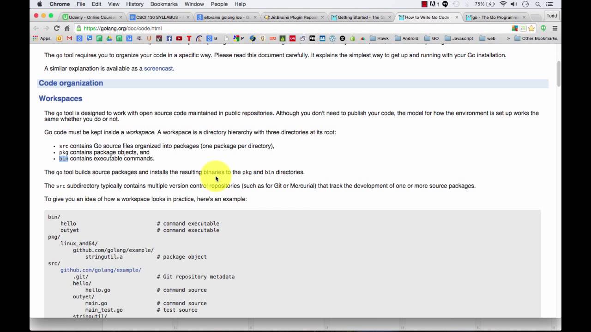591x332 pixels.
Task: Open the Notification Center icon
Action: [x=549, y=4]
